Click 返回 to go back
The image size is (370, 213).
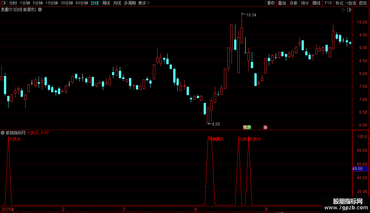click(363, 3)
